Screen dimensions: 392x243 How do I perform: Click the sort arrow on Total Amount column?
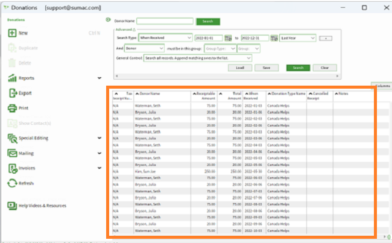point(221,93)
